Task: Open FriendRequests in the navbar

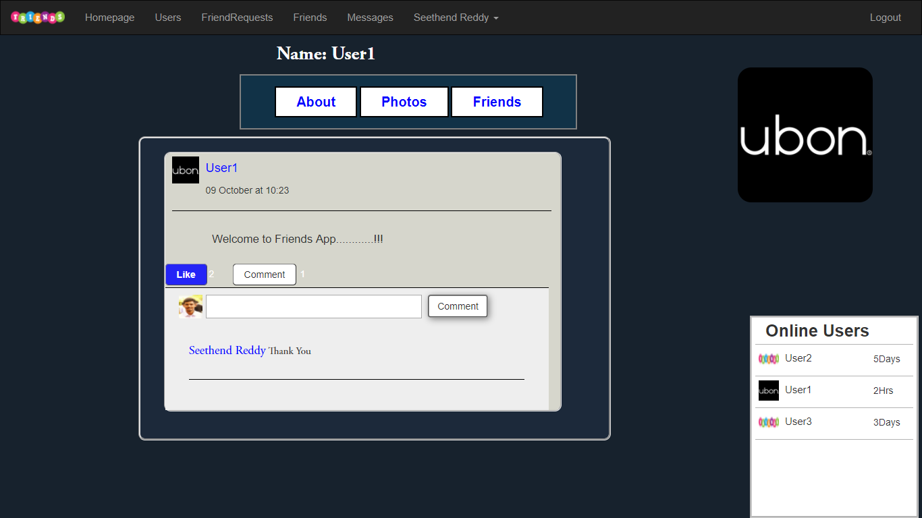Action: tap(237, 18)
